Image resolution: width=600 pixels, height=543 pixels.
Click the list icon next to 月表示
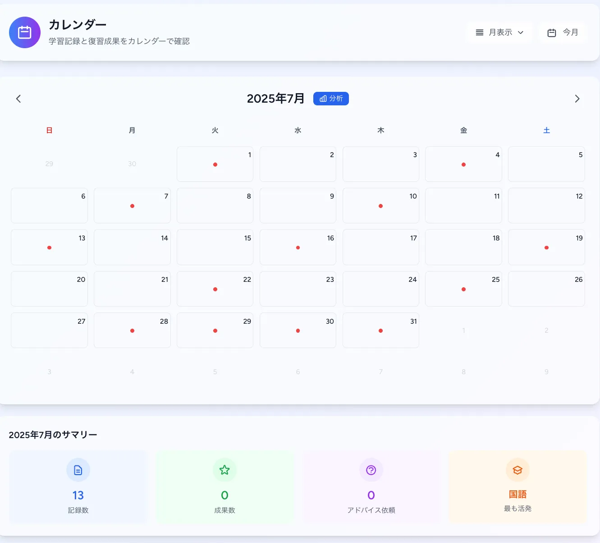pyautogui.click(x=480, y=32)
